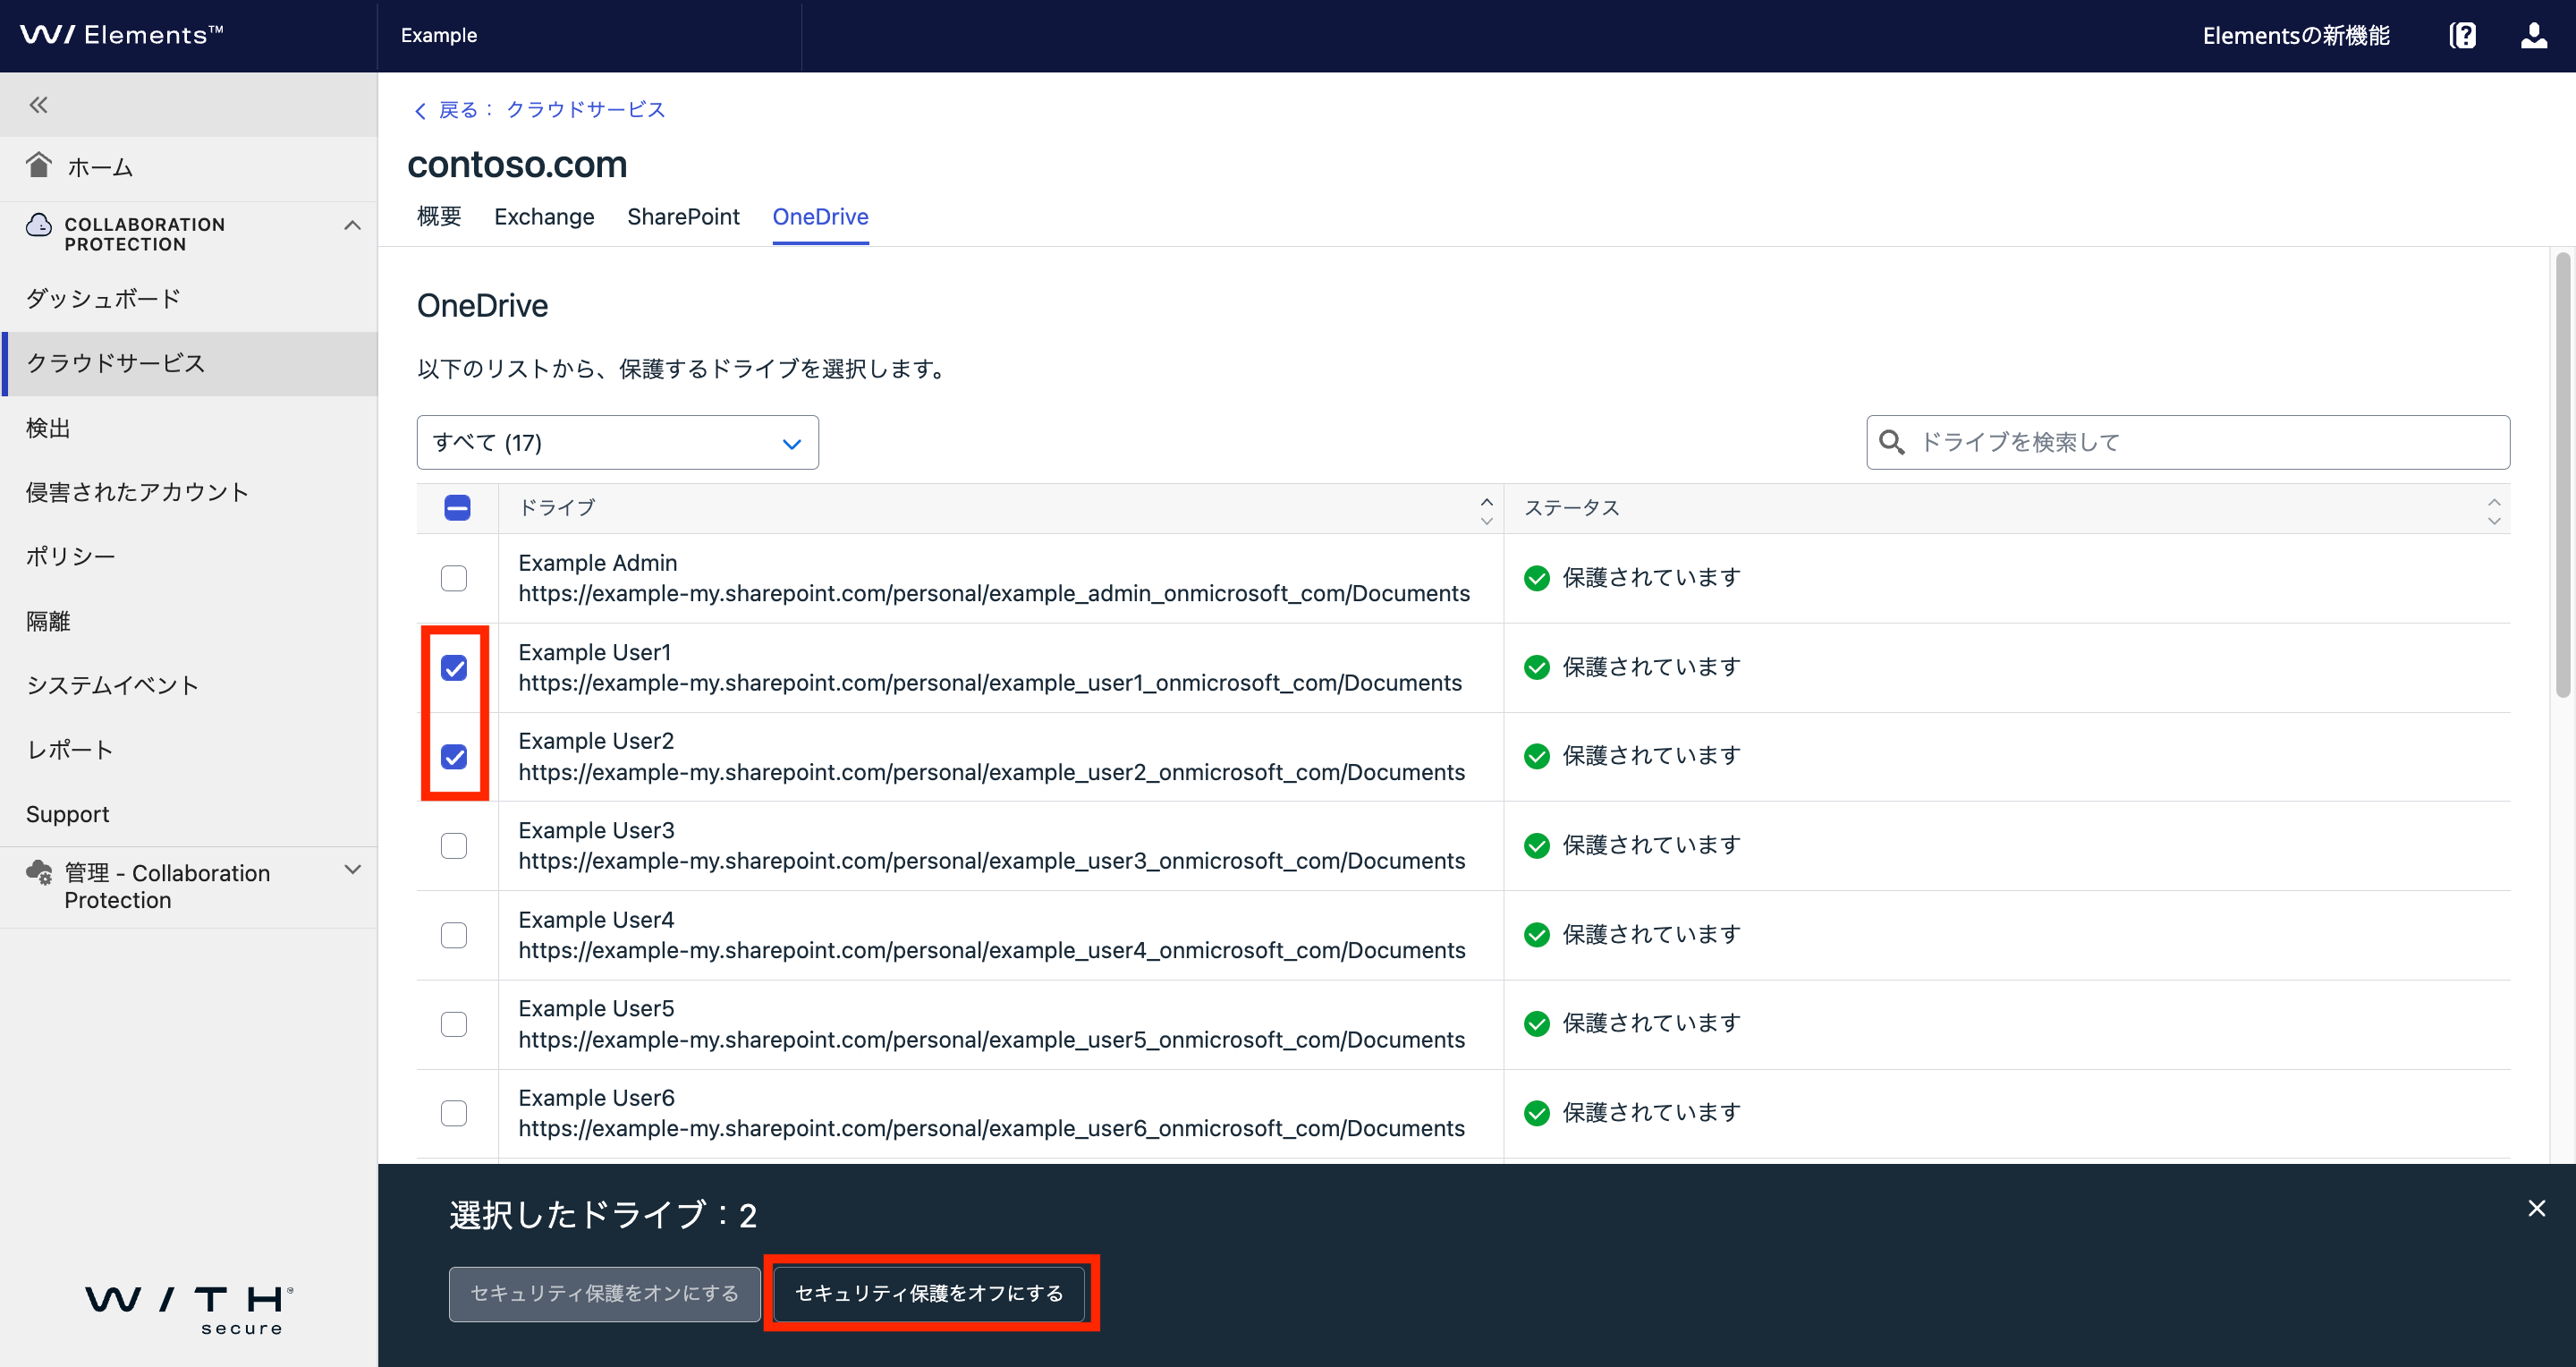Screen dimensions: 2576x1367
Task: Check the Example User5 drive checkbox
Action: (454, 1024)
